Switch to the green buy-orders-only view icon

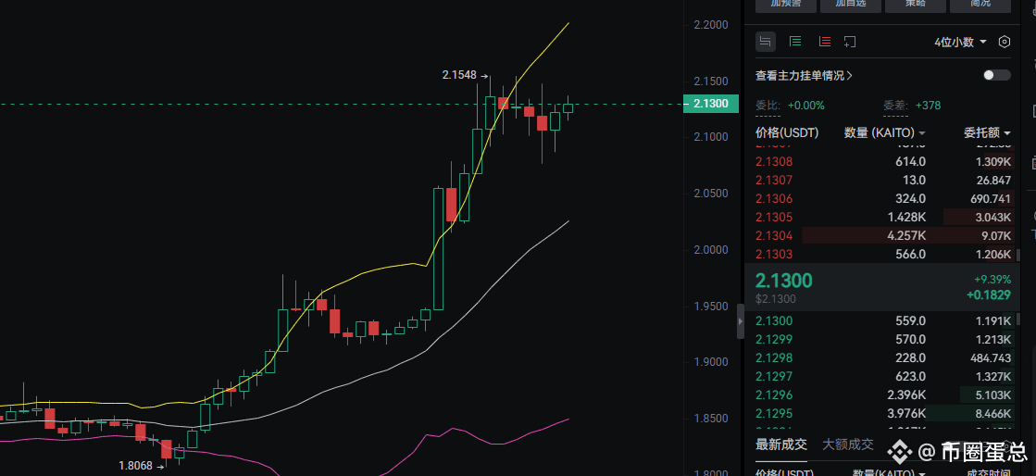(x=795, y=42)
